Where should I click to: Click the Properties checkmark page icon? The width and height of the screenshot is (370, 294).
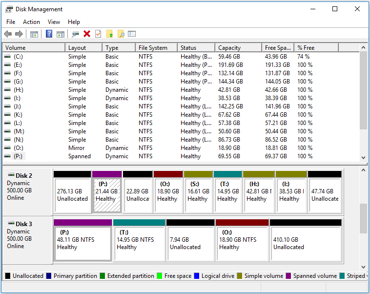click(98, 34)
